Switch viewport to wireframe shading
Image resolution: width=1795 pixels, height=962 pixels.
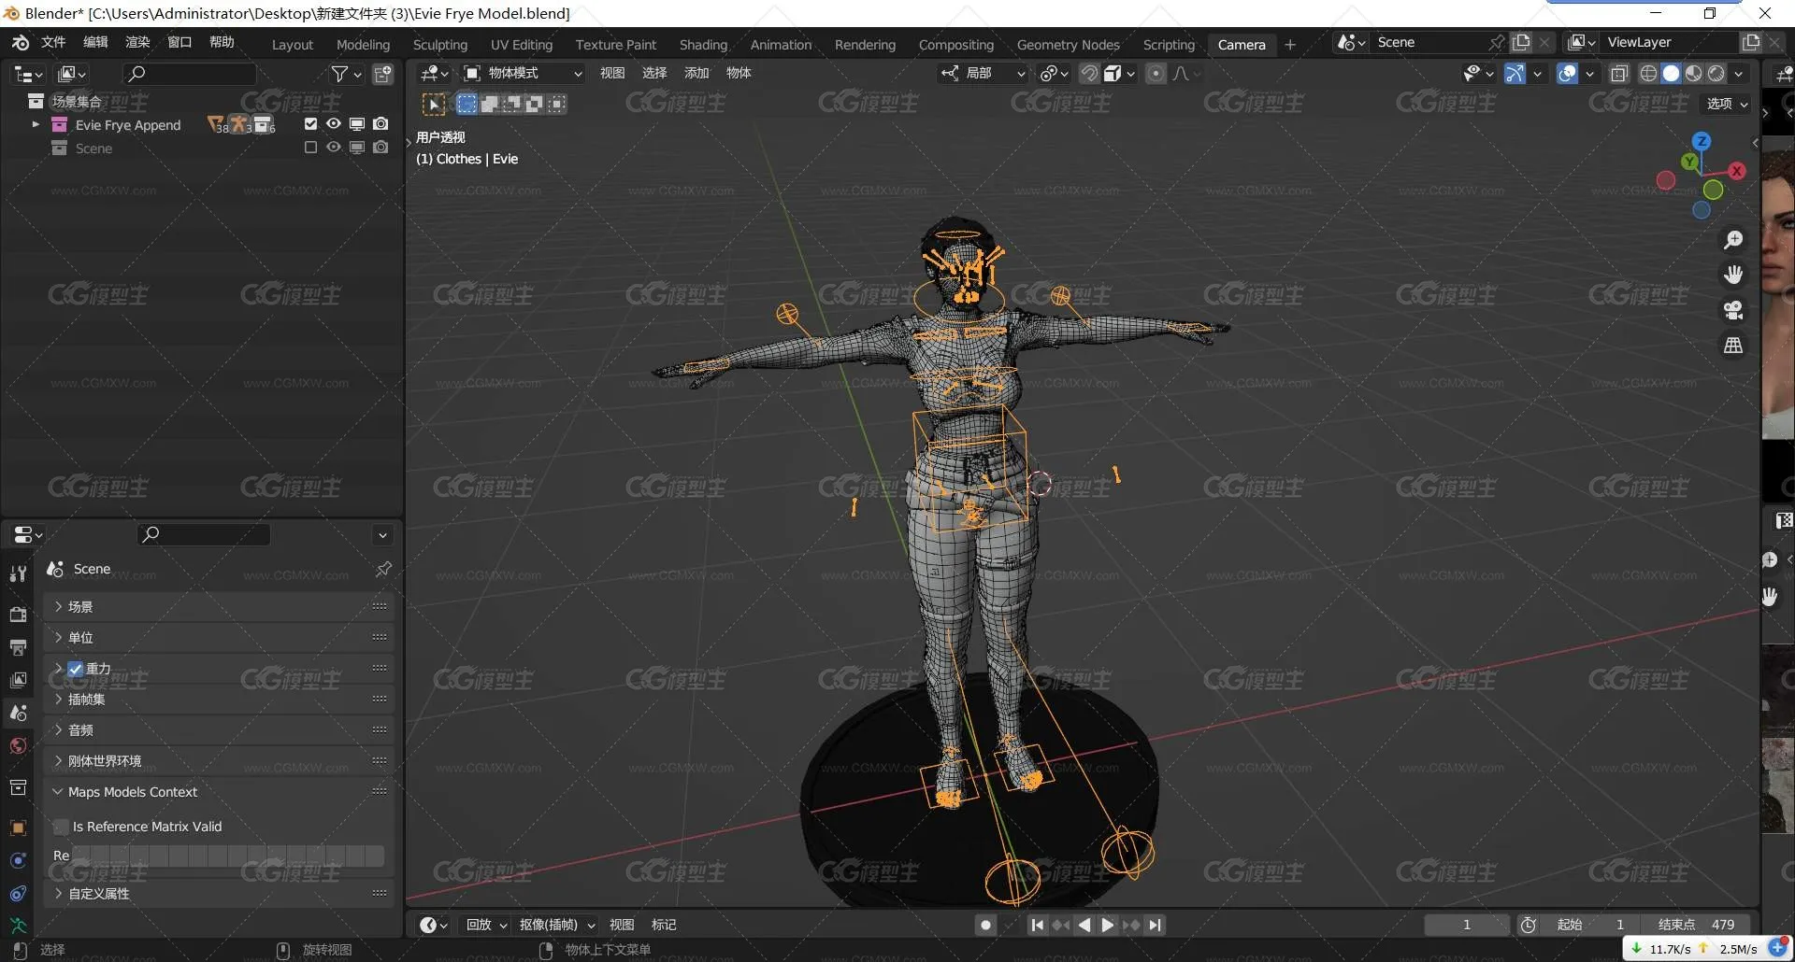1648,74
